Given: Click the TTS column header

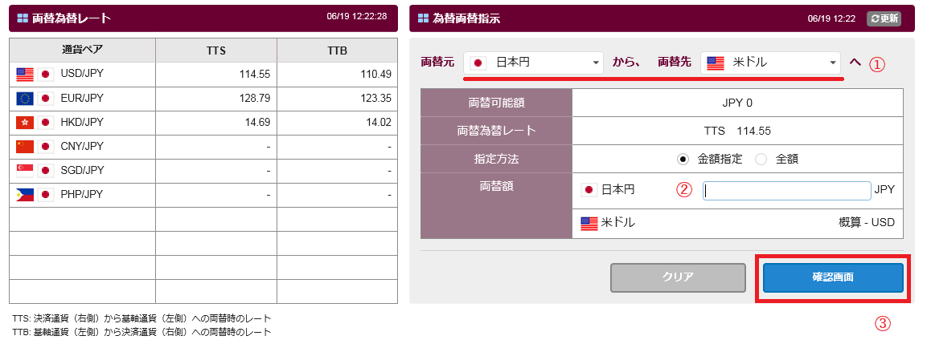Looking at the screenshot, I should click(215, 51).
